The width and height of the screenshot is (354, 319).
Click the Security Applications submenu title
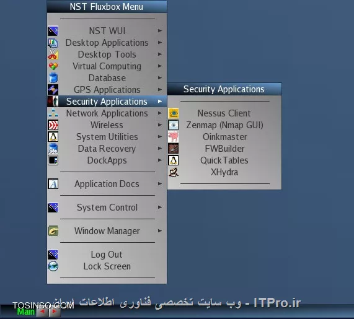pos(224,89)
